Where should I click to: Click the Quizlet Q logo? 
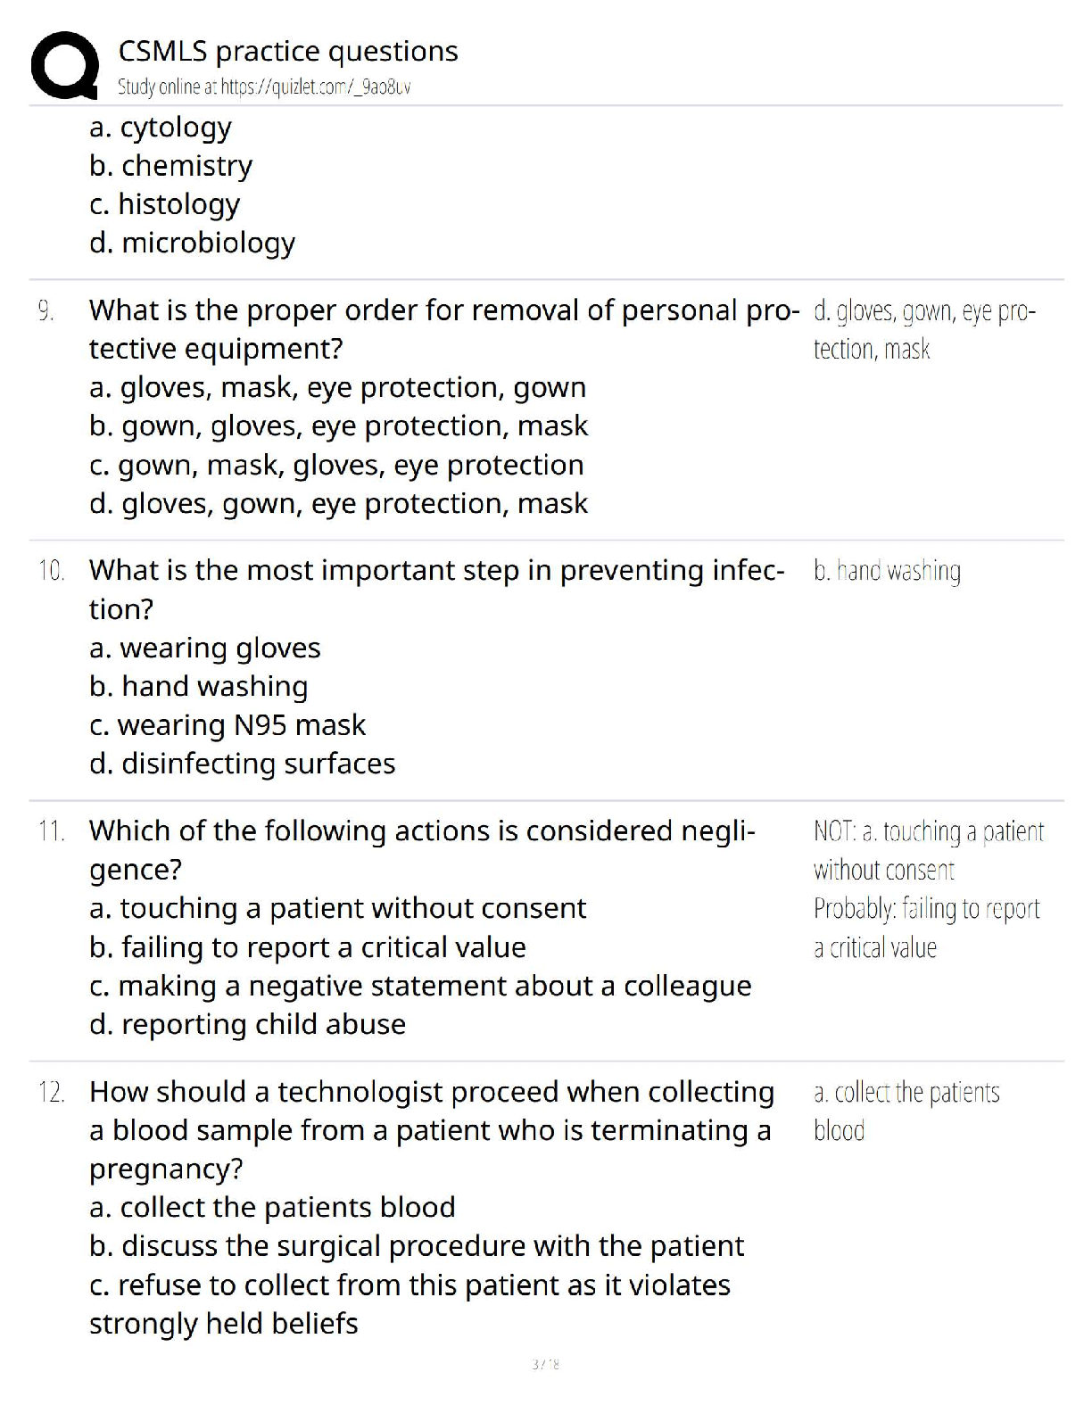click(x=64, y=64)
